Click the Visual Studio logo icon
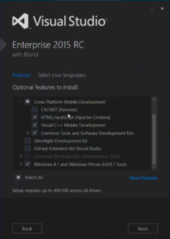 tap(21, 21)
